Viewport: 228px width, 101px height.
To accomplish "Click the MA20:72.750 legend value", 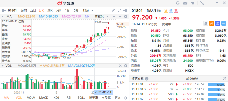I will 71,16.
